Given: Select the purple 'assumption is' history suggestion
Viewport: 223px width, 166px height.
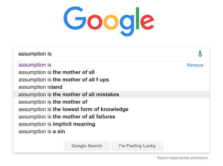Looking at the screenshot, I should 35,65.
